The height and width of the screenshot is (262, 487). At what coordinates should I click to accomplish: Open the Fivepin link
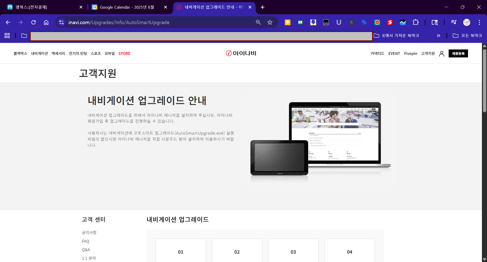coord(411,53)
